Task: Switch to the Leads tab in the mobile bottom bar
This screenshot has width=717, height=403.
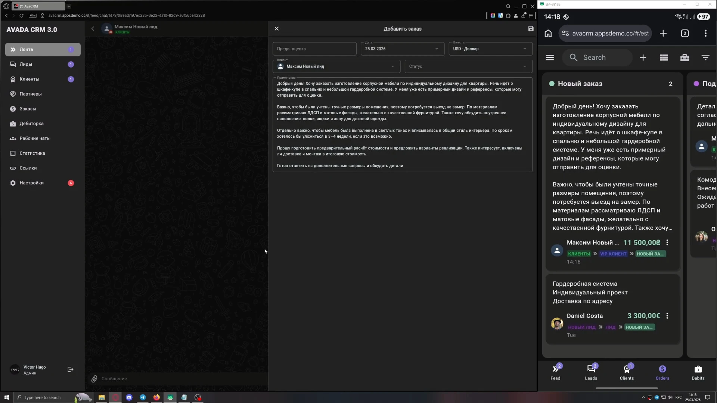Action: (591, 372)
